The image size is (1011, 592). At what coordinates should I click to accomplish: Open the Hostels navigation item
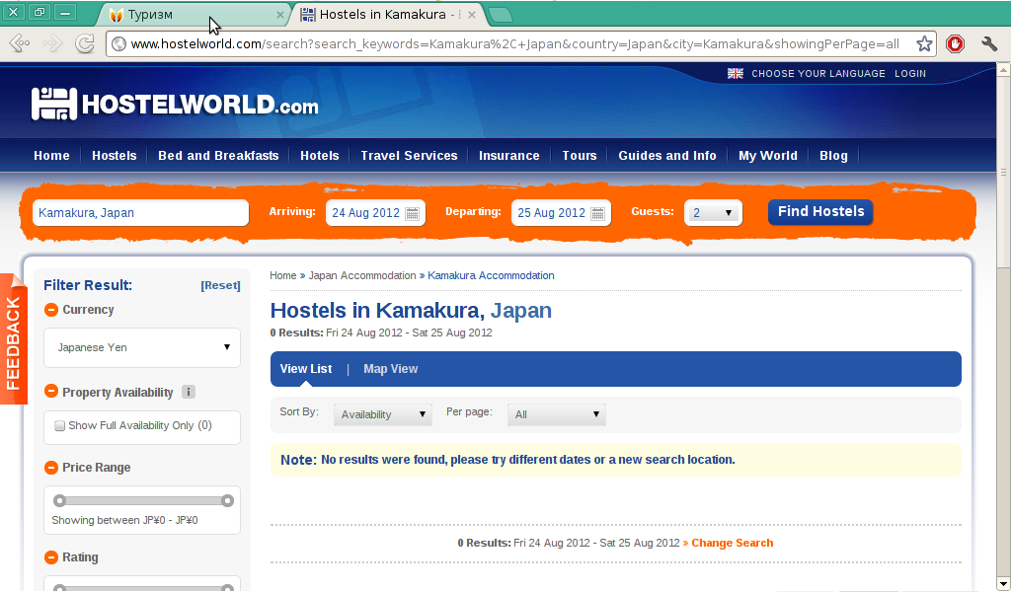pyautogui.click(x=115, y=155)
